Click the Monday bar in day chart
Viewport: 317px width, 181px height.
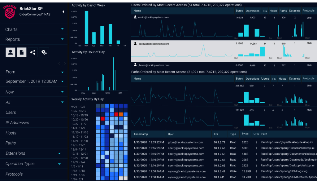point(86,27)
